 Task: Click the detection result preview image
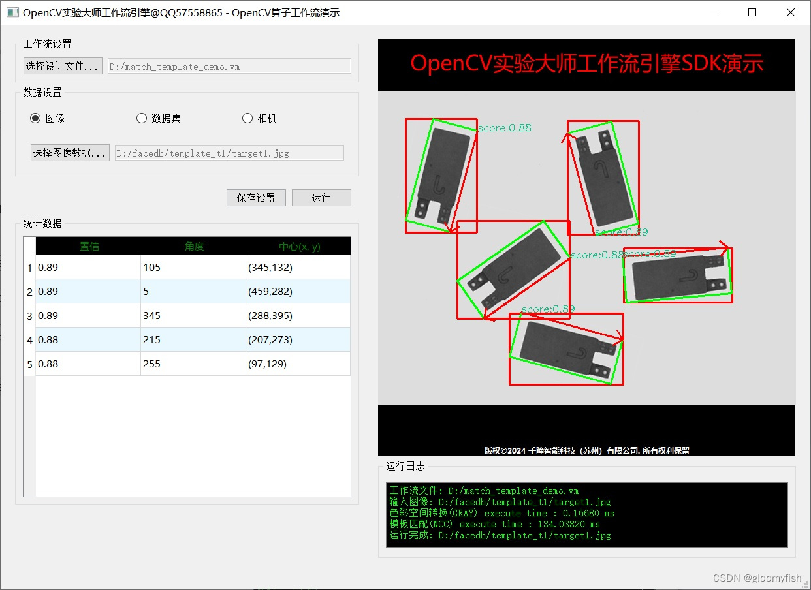[x=586, y=248]
